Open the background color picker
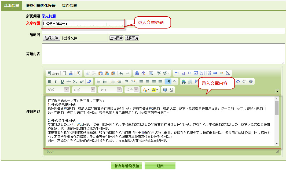Viewport: 286px width, 171px height. (x=155, y=90)
